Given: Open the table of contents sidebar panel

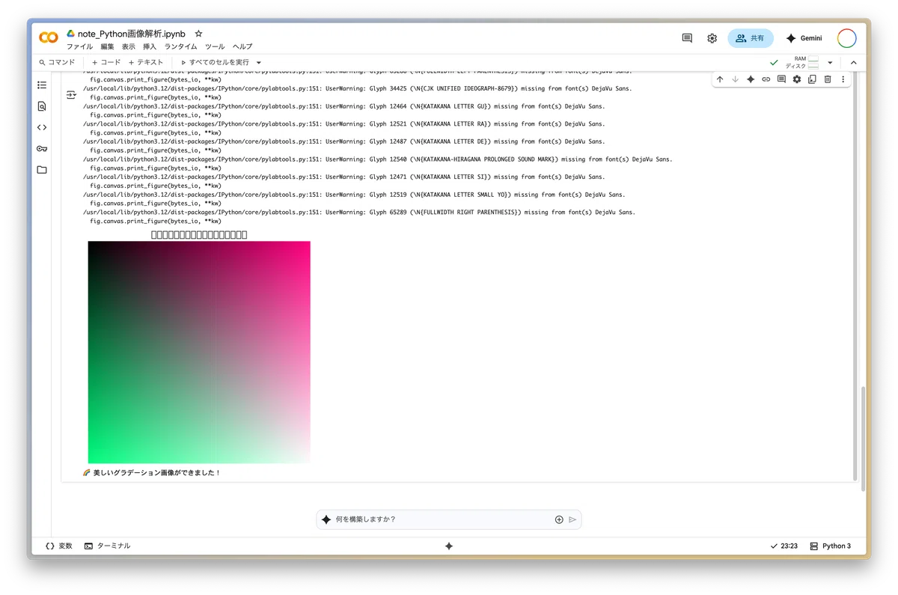Looking at the screenshot, I should [x=42, y=85].
